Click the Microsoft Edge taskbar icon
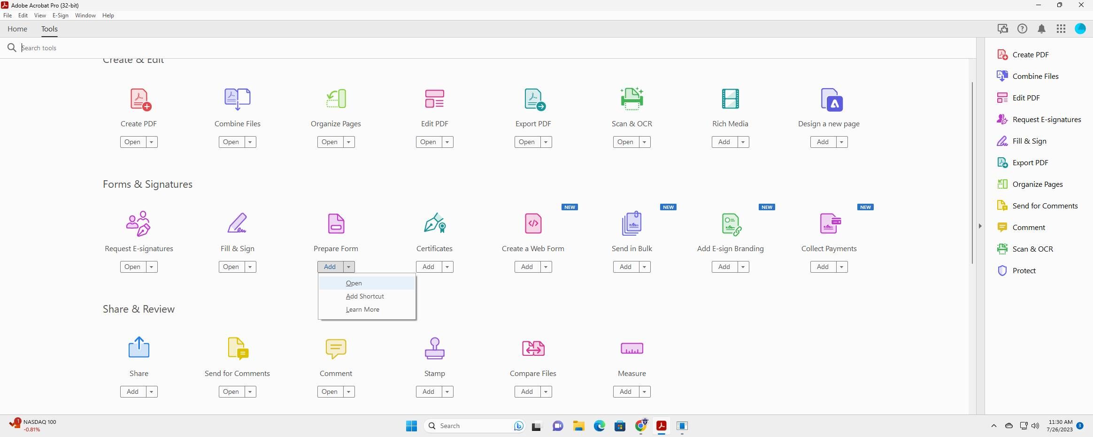1093x437 pixels. pyautogui.click(x=599, y=426)
